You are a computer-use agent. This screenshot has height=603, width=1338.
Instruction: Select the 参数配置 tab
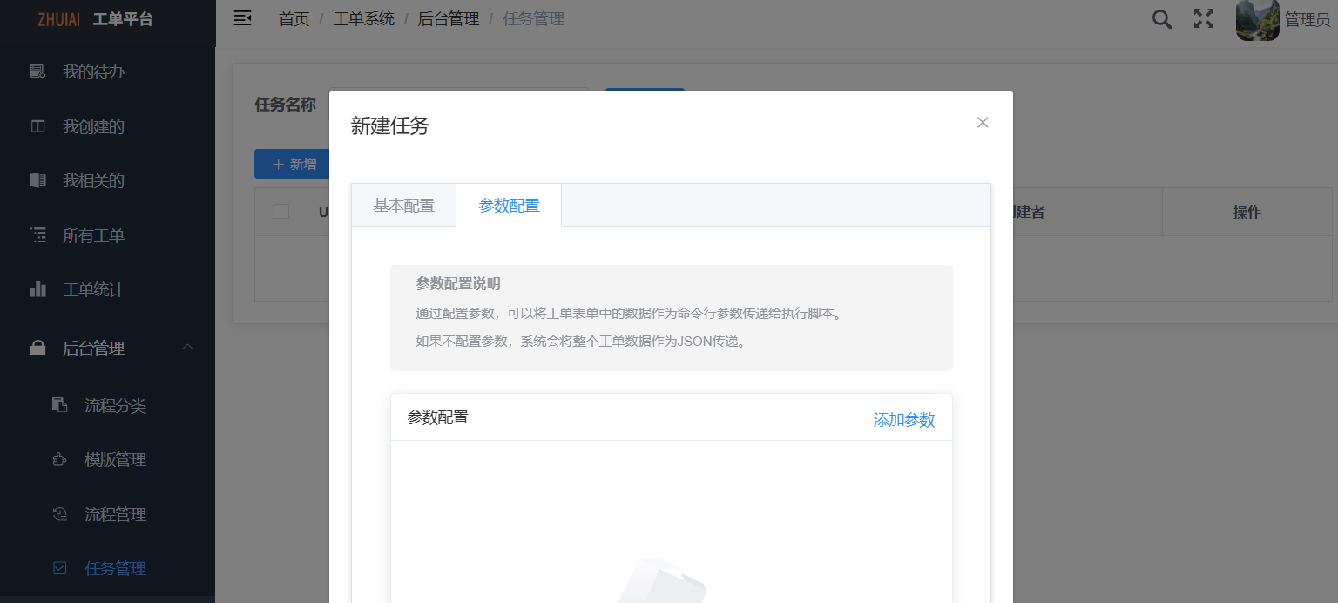coord(509,205)
